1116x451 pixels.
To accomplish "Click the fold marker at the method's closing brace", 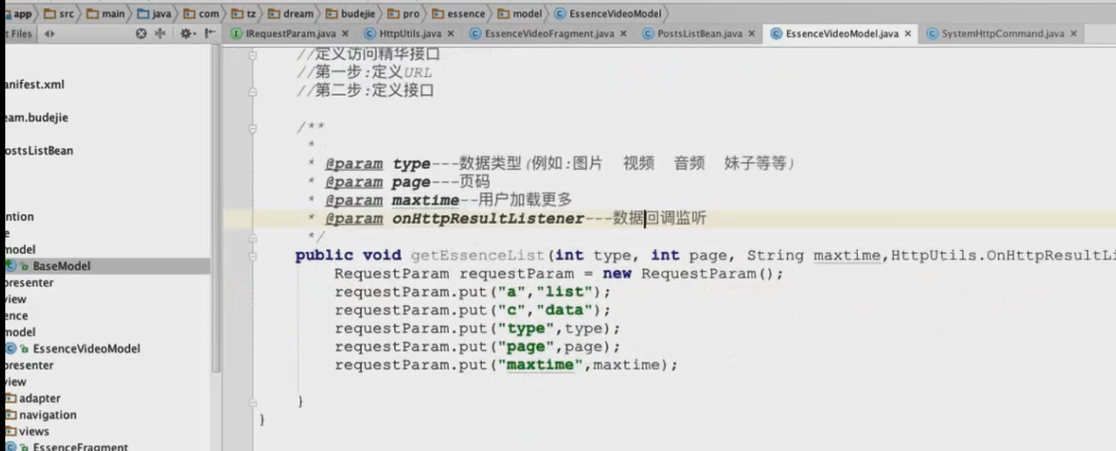I will [x=253, y=401].
